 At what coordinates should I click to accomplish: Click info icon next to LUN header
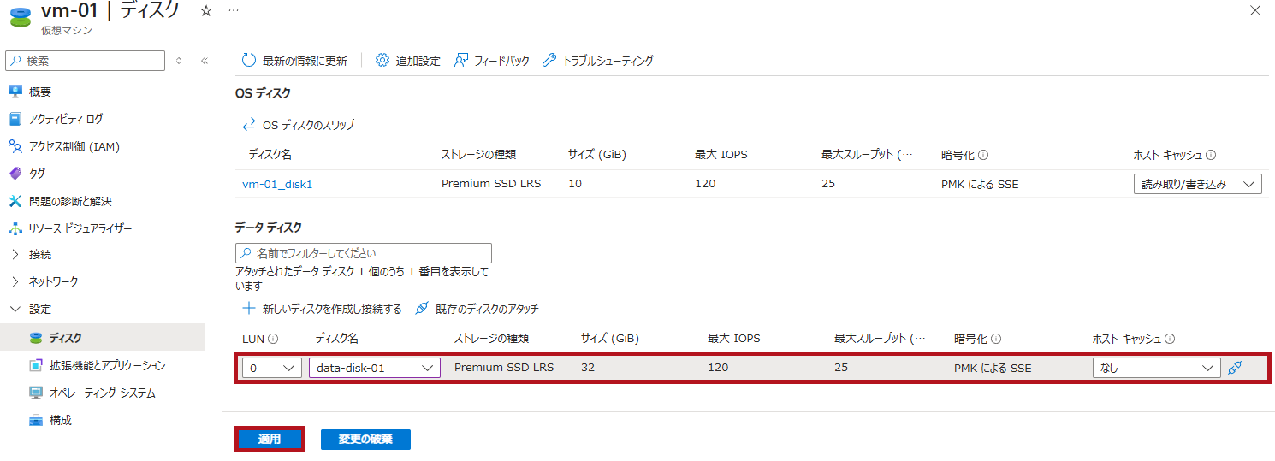click(x=273, y=340)
